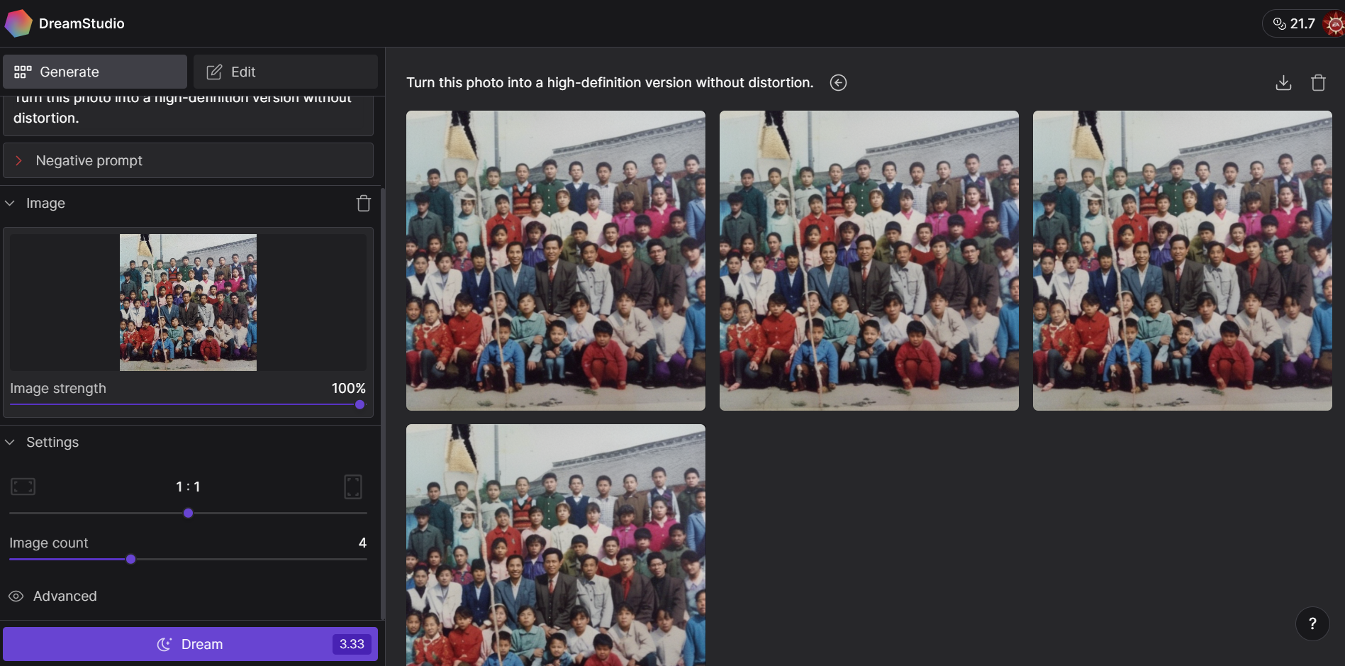Select the portrait aspect ratio icon
Image resolution: width=1345 pixels, height=666 pixels.
coord(353,487)
